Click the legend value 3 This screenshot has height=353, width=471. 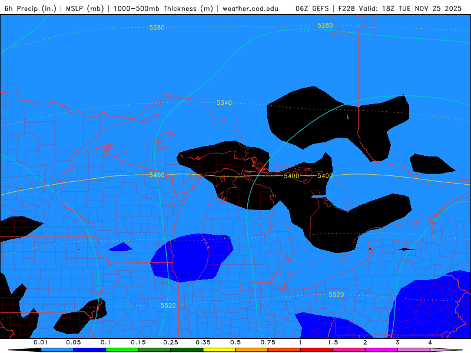(x=398, y=342)
